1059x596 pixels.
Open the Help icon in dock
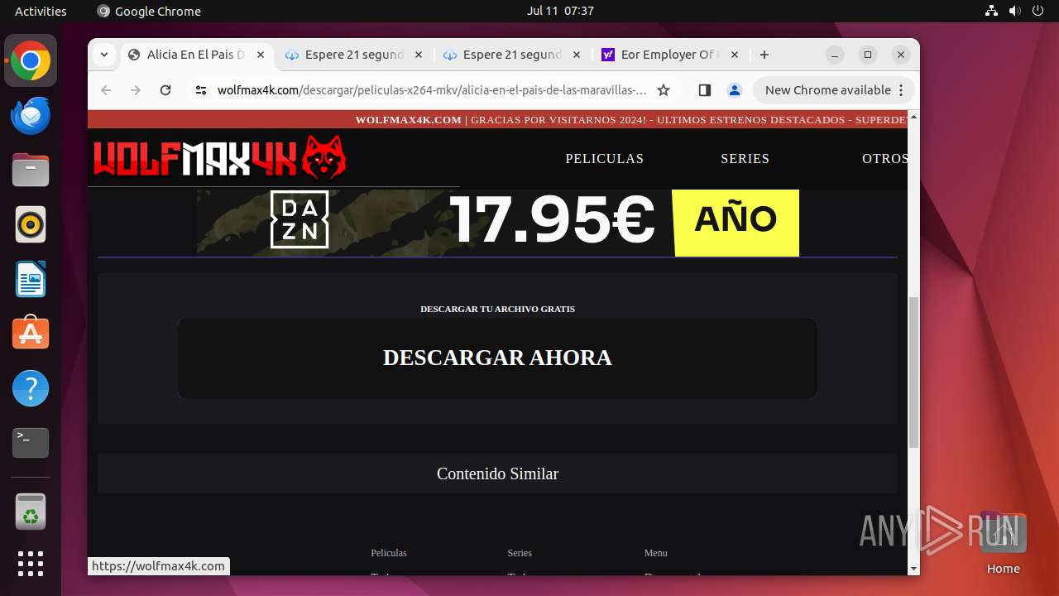click(x=31, y=387)
